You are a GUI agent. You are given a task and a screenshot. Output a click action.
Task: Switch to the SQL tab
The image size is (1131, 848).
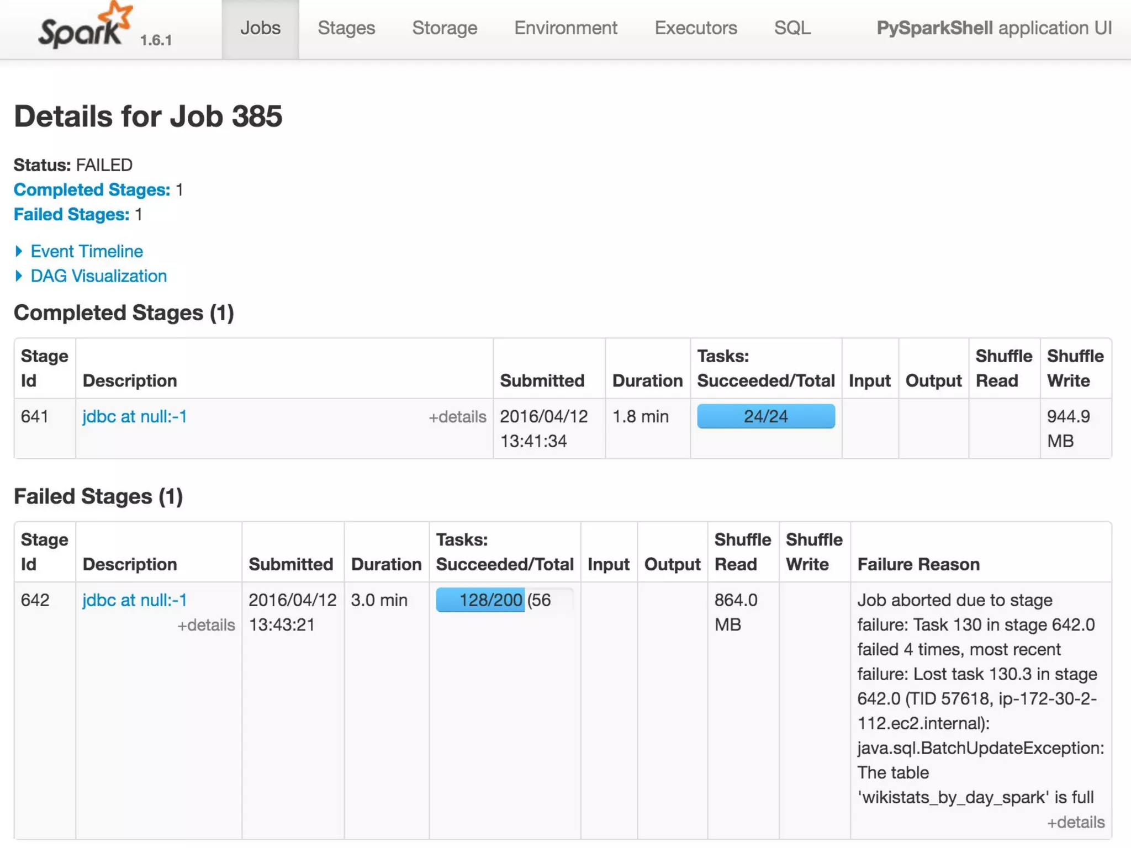coord(792,28)
